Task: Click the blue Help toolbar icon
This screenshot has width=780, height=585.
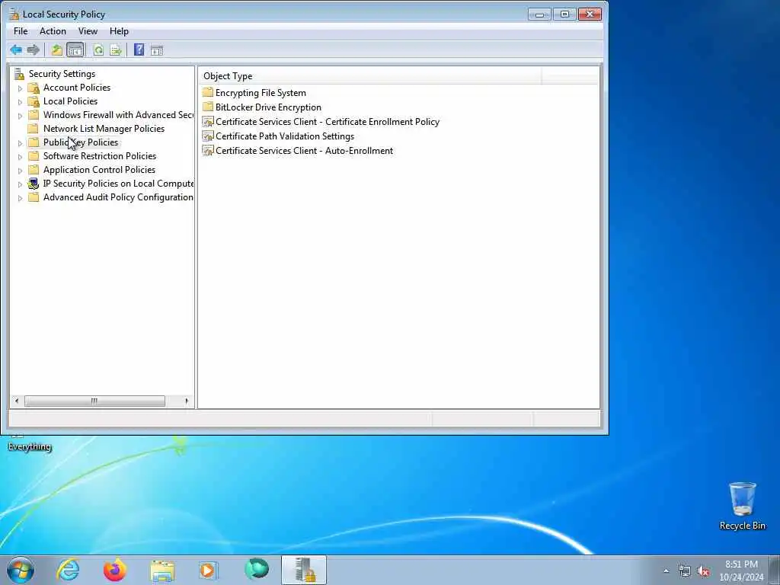Action: tap(139, 50)
